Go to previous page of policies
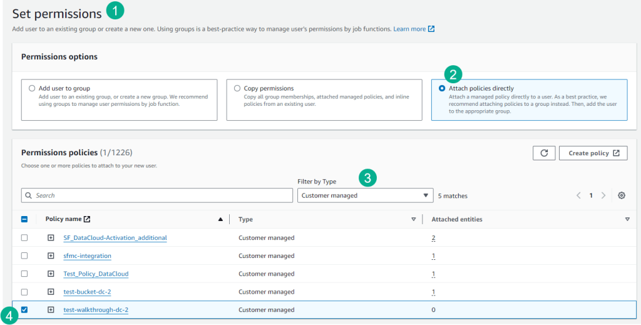The height and width of the screenshot is (325, 641). pyautogui.click(x=579, y=195)
